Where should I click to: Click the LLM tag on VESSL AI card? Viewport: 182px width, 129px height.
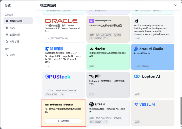tap(137, 122)
